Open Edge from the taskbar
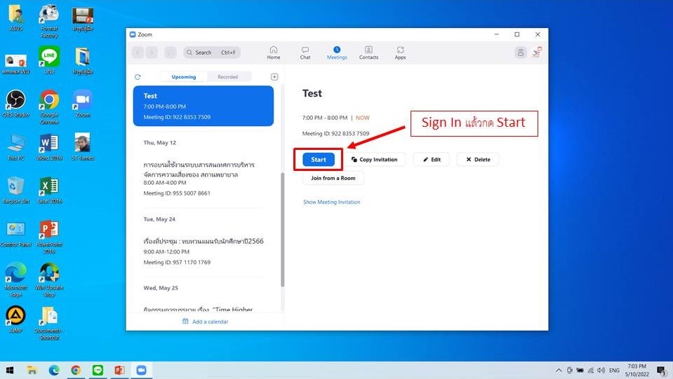This screenshot has height=379, width=673. 54,371
